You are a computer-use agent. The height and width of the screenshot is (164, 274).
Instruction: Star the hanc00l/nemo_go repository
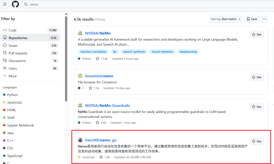[x=257, y=141]
